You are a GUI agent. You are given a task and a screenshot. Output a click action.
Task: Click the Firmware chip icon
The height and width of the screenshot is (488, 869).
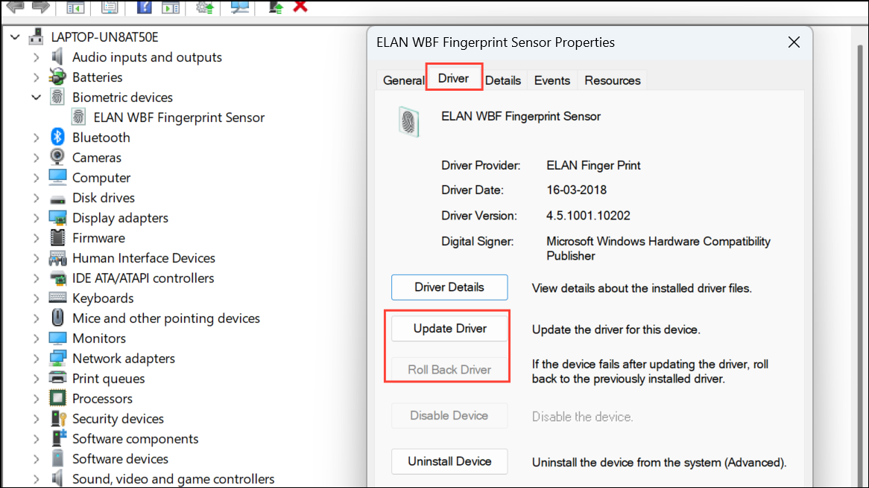pyautogui.click(x=57, y=237)
